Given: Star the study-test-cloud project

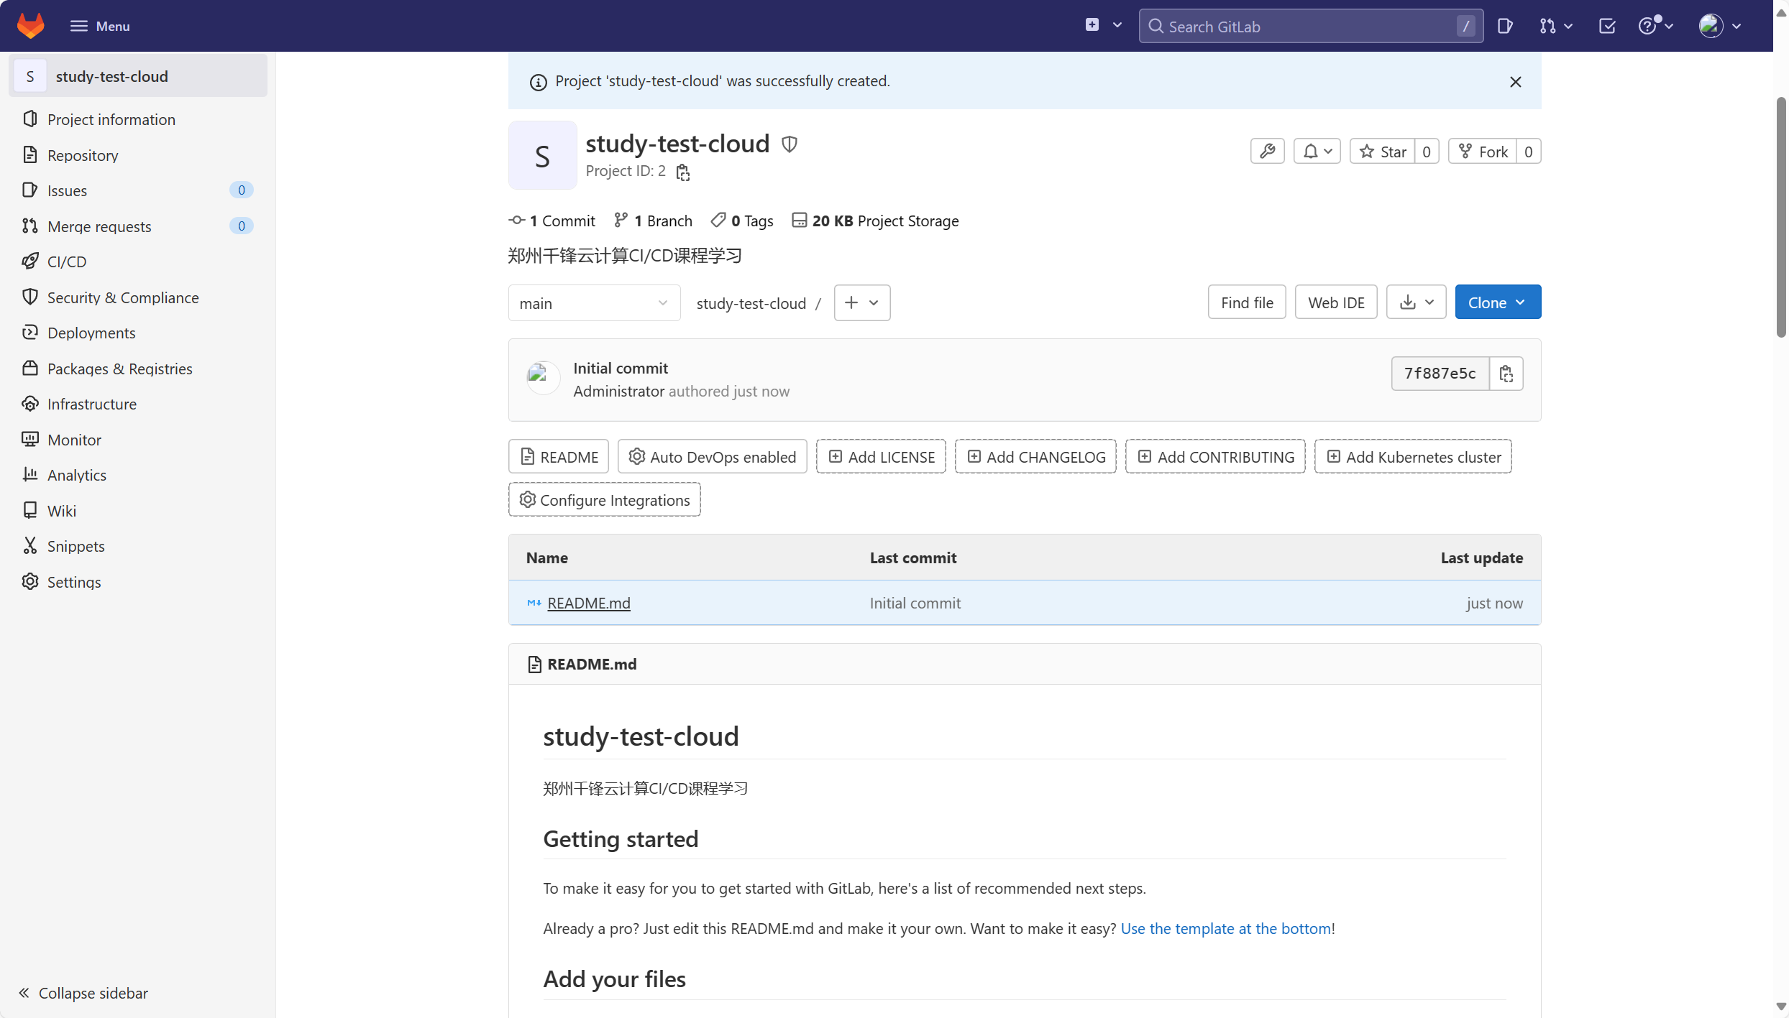Looking at the screenshot, I should (x=1382, y=152).
